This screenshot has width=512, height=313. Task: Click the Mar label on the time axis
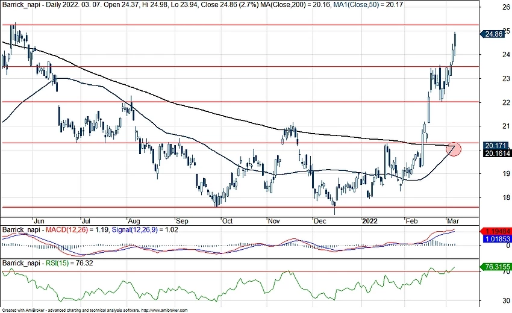point(453,221)
